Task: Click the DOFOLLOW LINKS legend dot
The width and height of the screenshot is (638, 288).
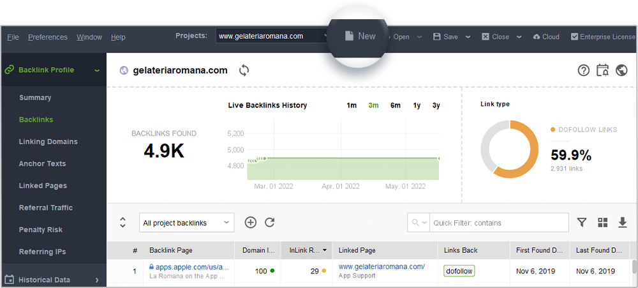Action: pos(553,130)
